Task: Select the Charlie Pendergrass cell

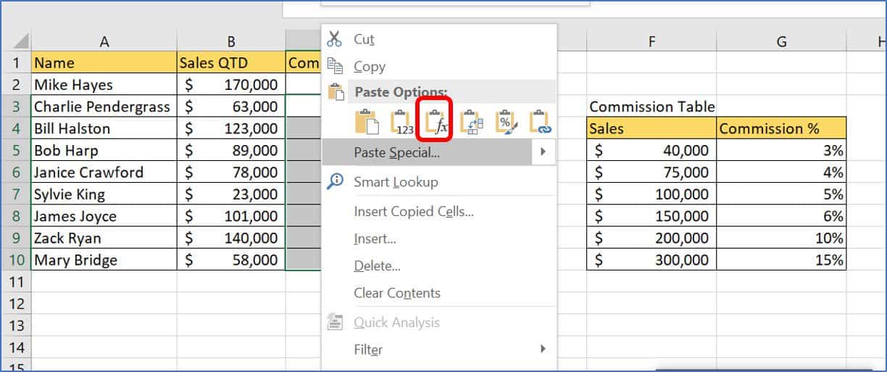Action: click(x=104, y=107)
